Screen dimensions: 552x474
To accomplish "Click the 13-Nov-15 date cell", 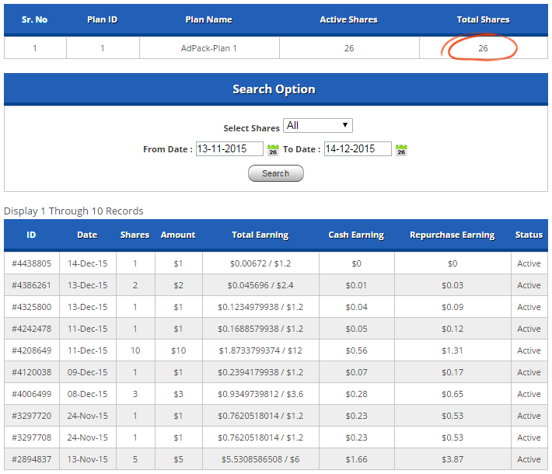I will pos(87,459).
